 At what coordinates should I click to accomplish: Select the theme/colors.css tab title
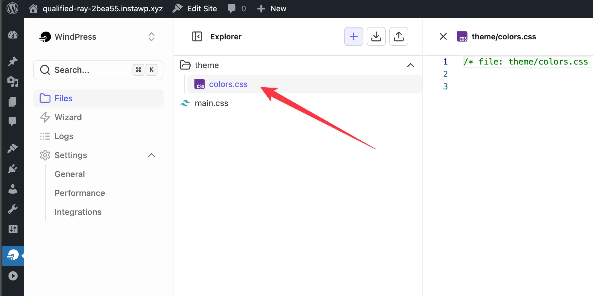click(504, 37)
